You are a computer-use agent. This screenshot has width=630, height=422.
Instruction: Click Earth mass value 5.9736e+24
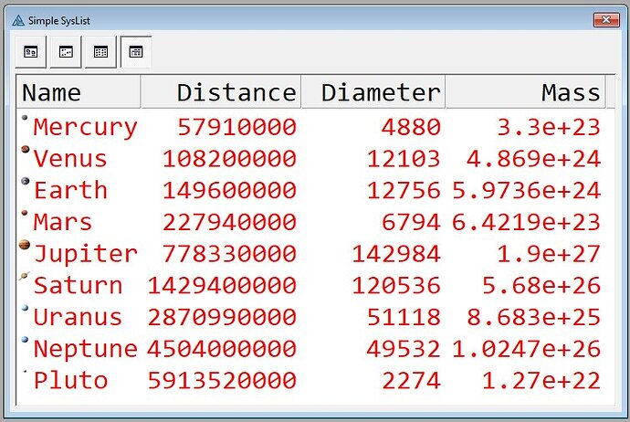(x=526, y=190)
